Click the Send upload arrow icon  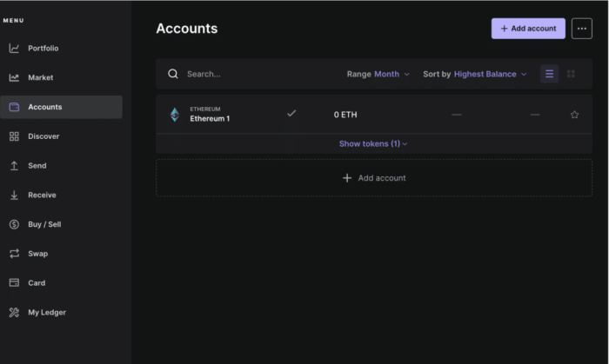[14, 166]
